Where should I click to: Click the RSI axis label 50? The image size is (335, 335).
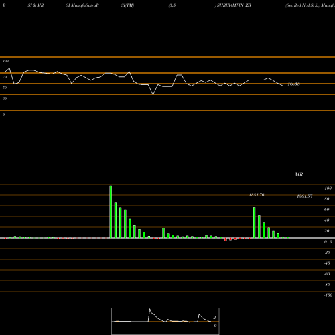click(x=5, y=88)
